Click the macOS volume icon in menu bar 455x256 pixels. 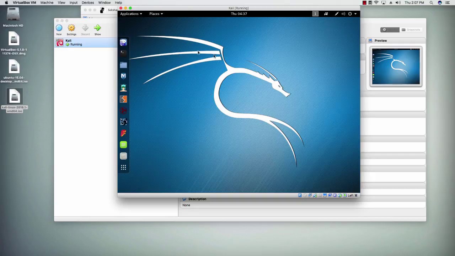click(x=398, y=2)
